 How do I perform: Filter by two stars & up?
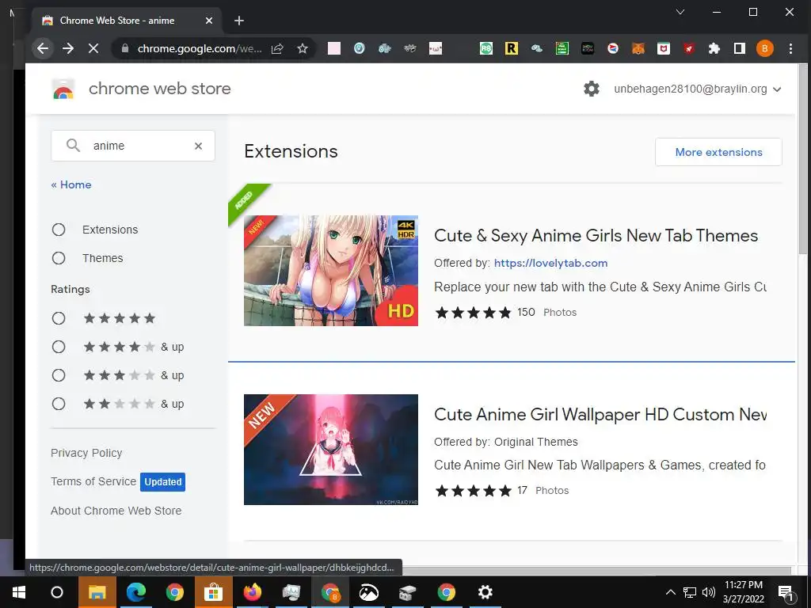coord(59,403)
